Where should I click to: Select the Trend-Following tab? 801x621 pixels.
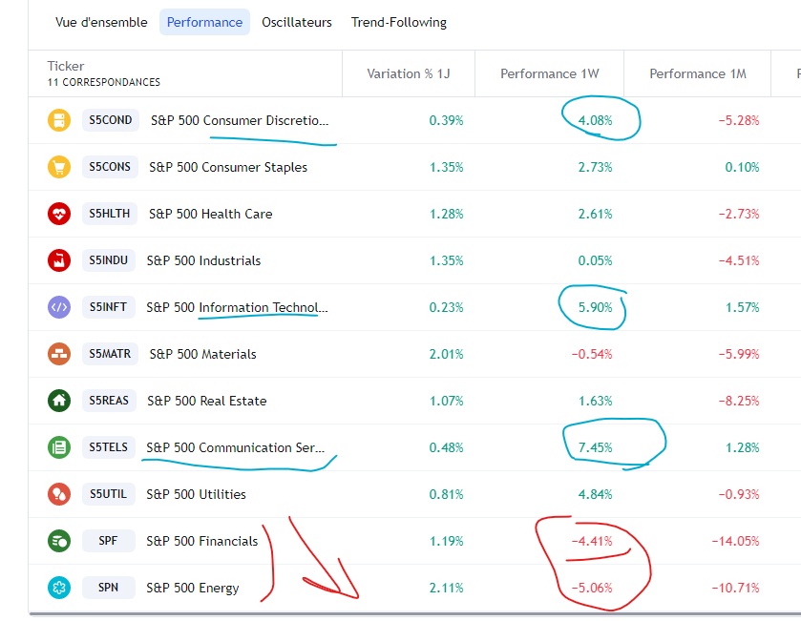(x=399, y=22)
